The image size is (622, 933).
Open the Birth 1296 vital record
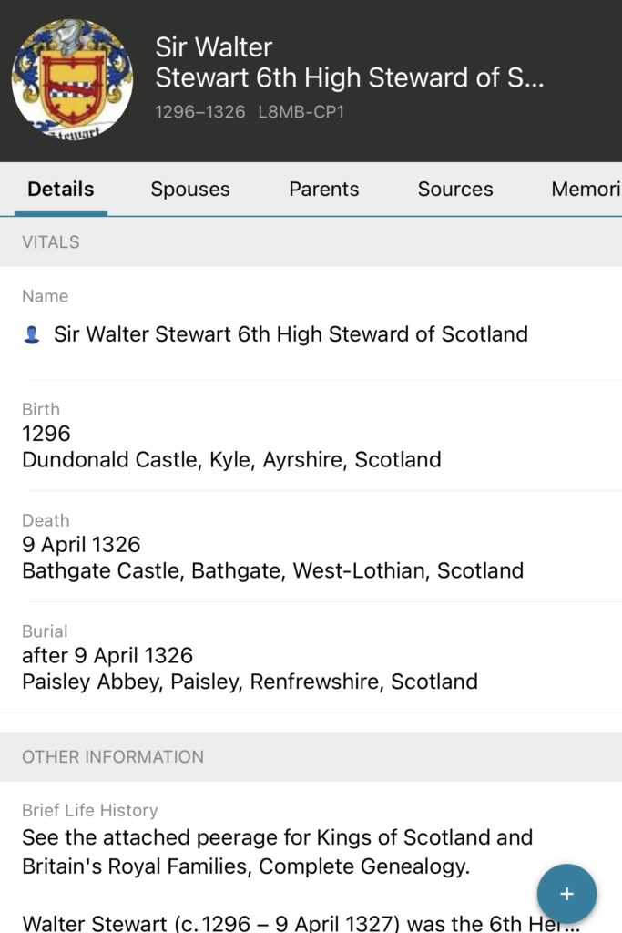46,434
